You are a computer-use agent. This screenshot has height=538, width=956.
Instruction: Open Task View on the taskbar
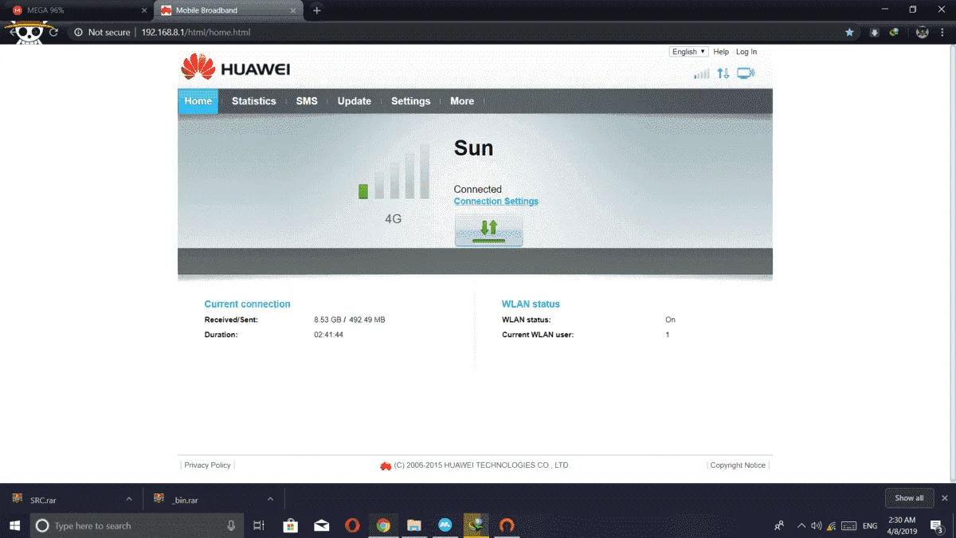click(x=258, y=525)
